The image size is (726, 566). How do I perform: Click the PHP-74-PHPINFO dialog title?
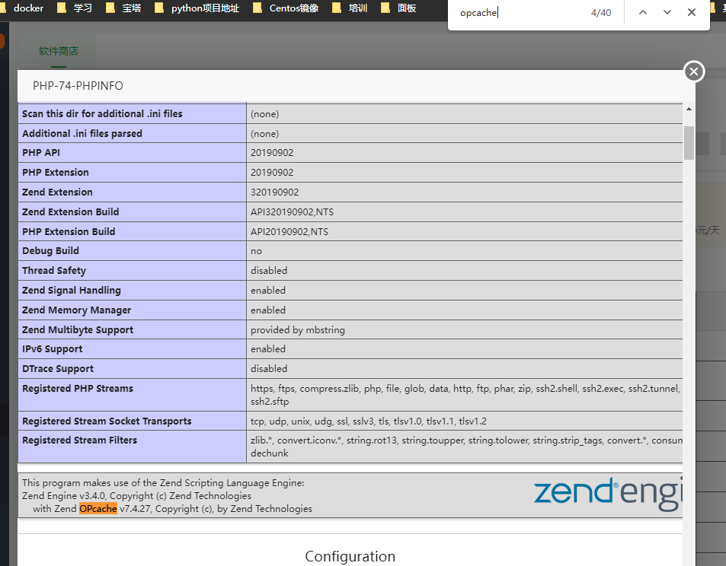tap(78, 86)
